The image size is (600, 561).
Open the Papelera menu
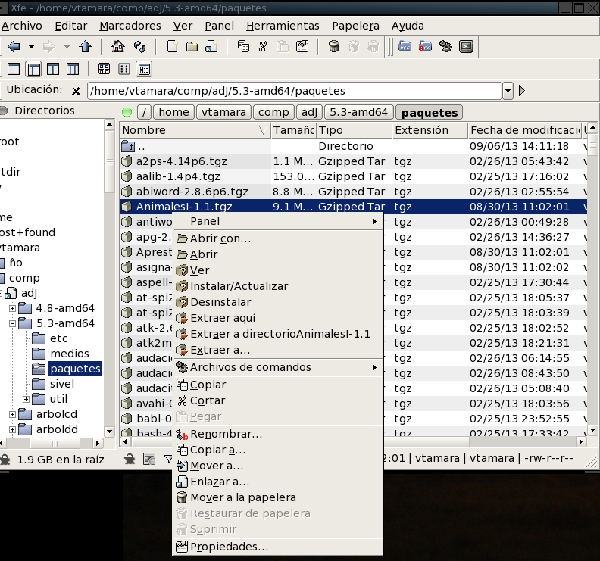click(355, 26)
